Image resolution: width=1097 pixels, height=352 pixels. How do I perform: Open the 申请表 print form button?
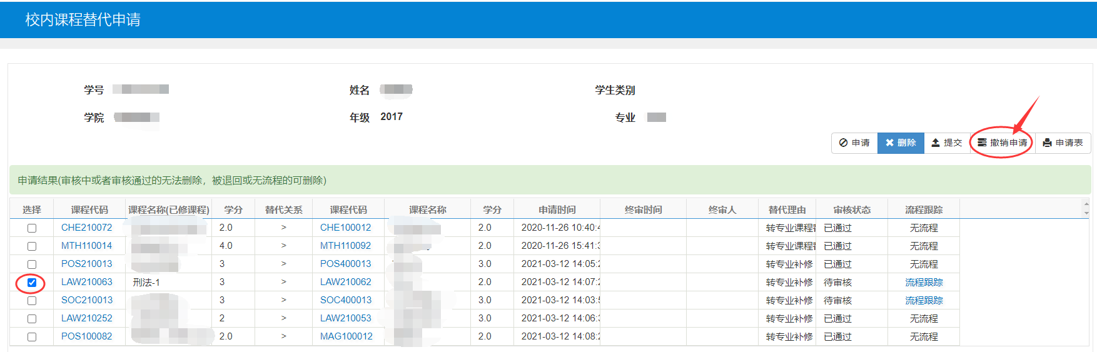click(x=1063, y=143)
